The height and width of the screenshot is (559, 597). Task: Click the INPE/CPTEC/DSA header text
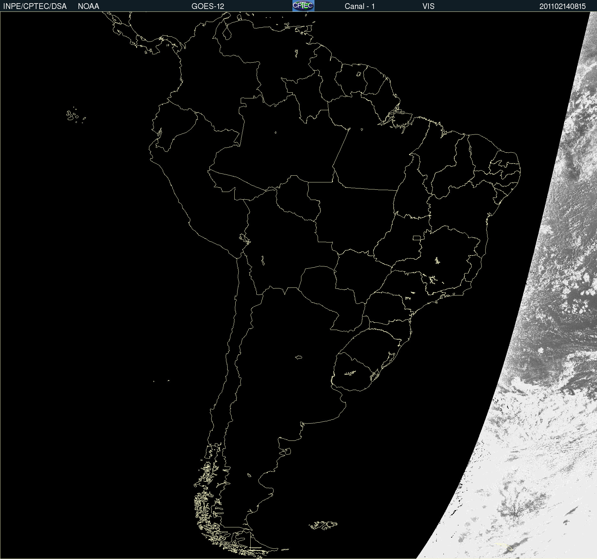click(x=35, y=6)
